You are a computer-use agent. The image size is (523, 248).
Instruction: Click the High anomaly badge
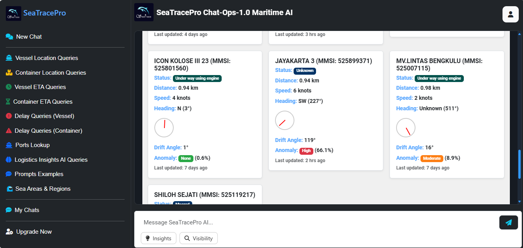306,151
